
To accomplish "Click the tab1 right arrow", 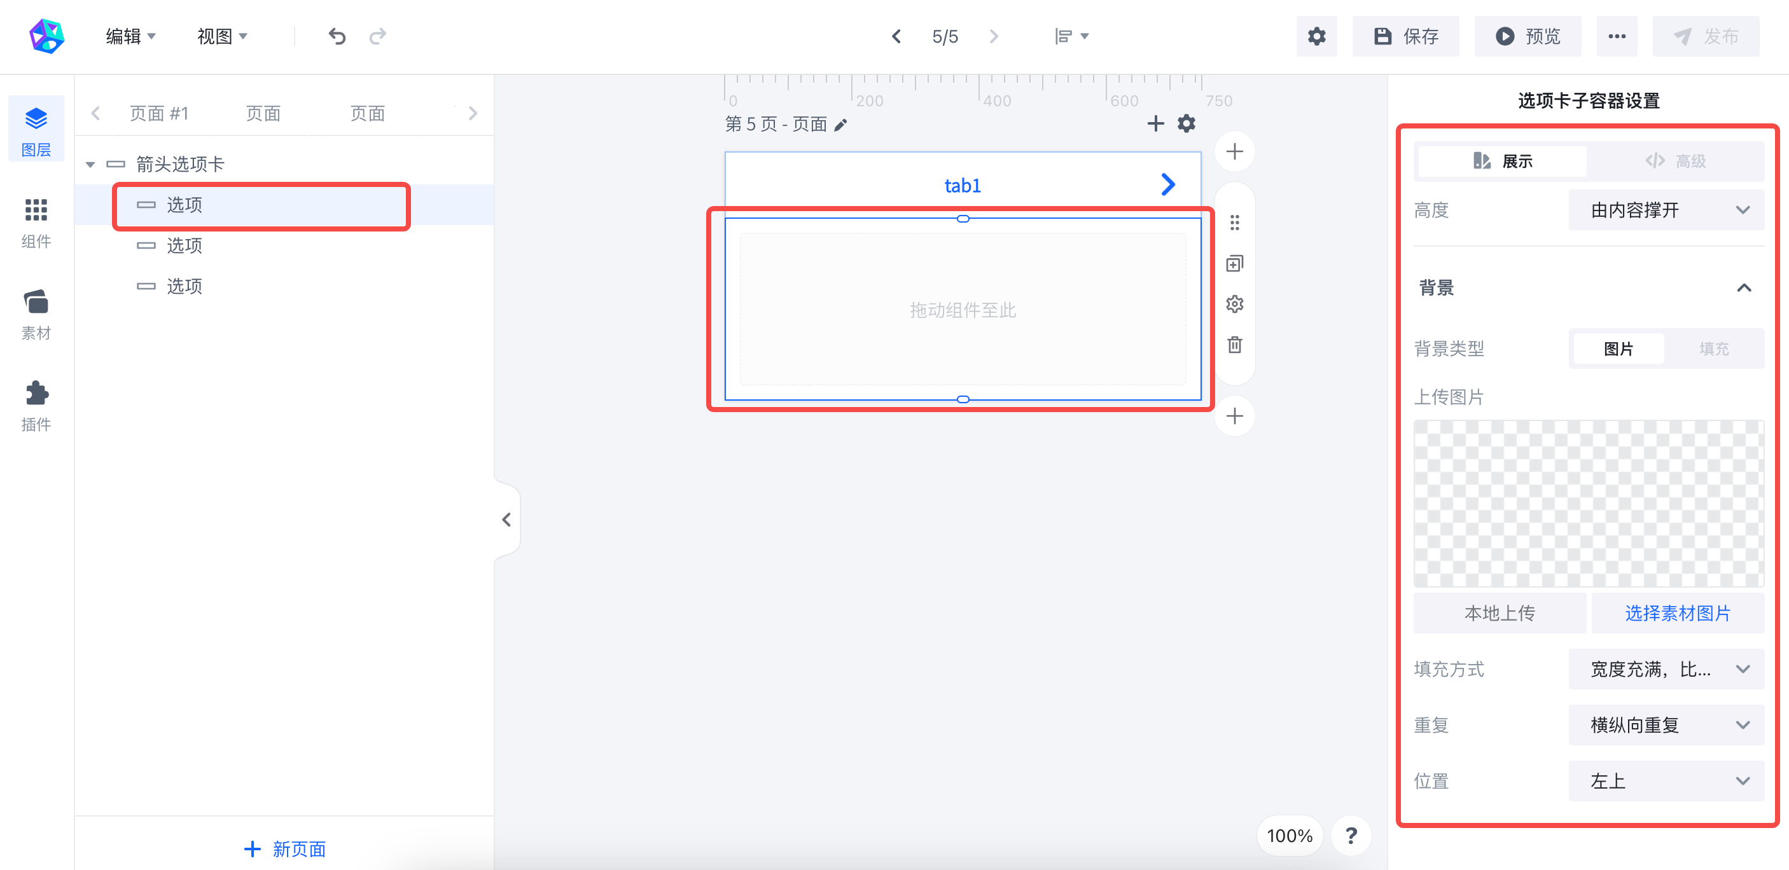I will pyautogui.click(x=1168, y=184).
